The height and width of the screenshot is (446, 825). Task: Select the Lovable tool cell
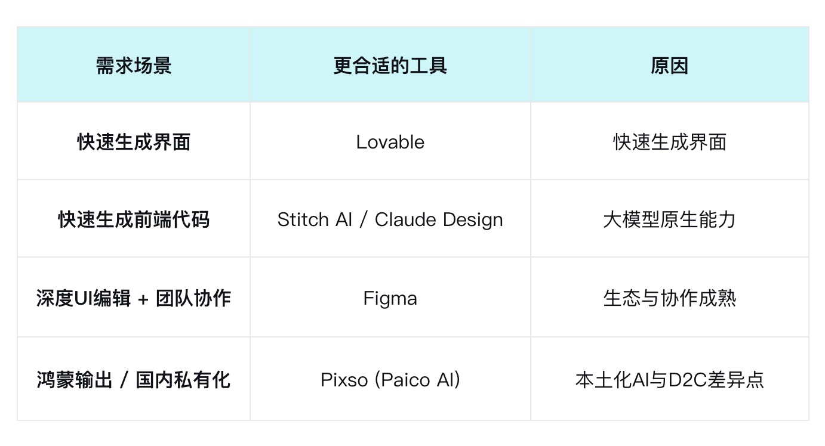(390, 141)
